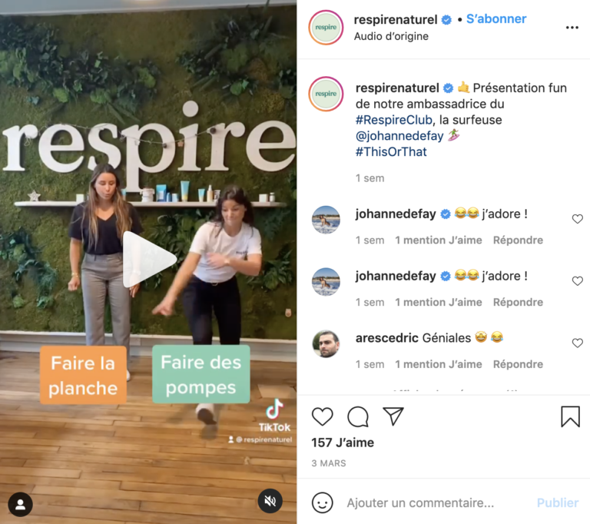
Task: Click Publier to post the comment
Action: pos(558,502)
